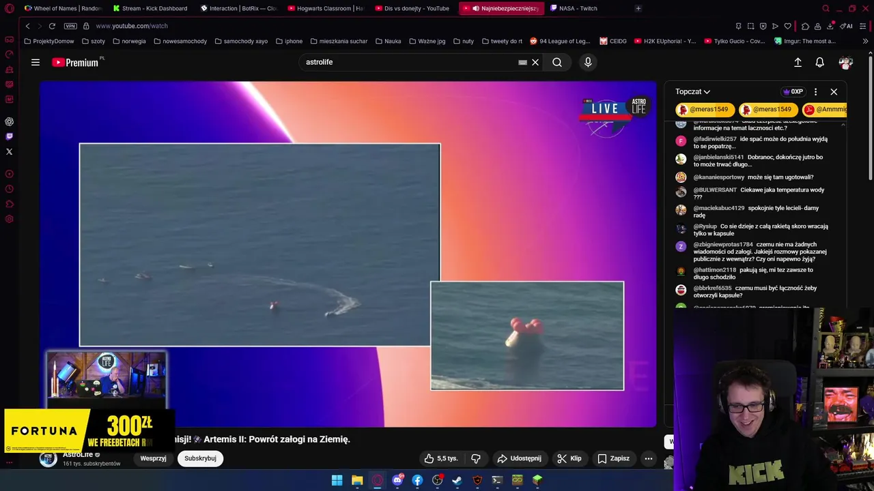Open the sidebar settings gear icon

[x=9, y=219]
